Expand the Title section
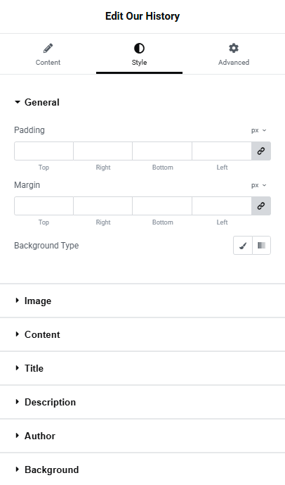Screen dimensions: 285x485 coord(142,368)
